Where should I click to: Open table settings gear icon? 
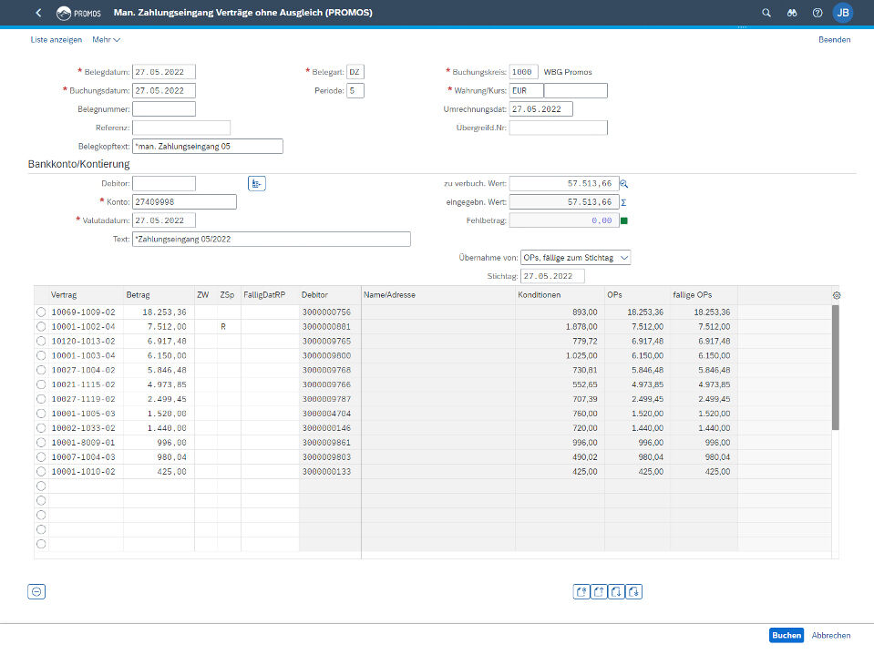tap(837, 295)
